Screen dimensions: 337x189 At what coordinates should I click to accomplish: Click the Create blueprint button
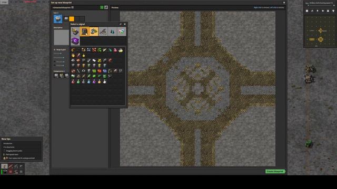pyautogui.click(x=275, y=172)
